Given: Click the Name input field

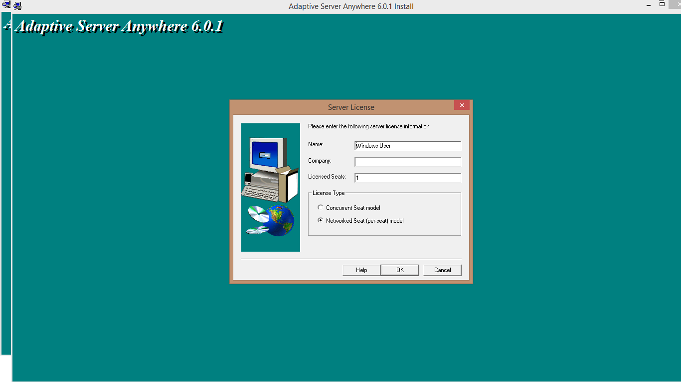Looking at the screenshot, I should point(408,146).
